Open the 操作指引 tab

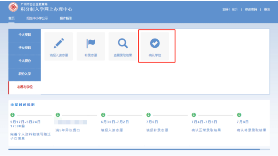66,18
